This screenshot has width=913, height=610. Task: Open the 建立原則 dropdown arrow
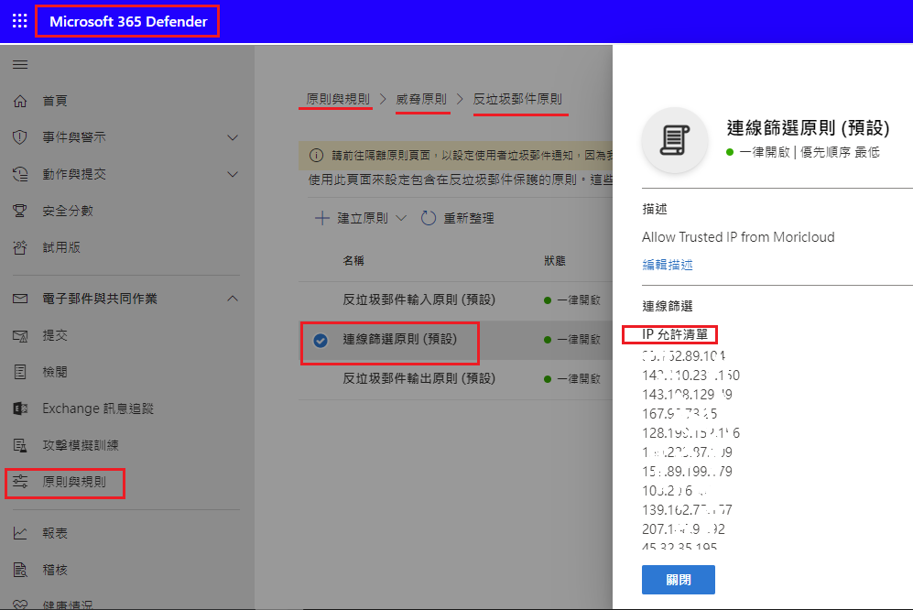tap(400, 219)
